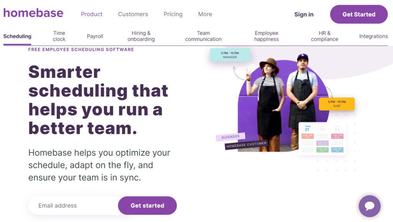Open the Payroll tab

[95, 36]
